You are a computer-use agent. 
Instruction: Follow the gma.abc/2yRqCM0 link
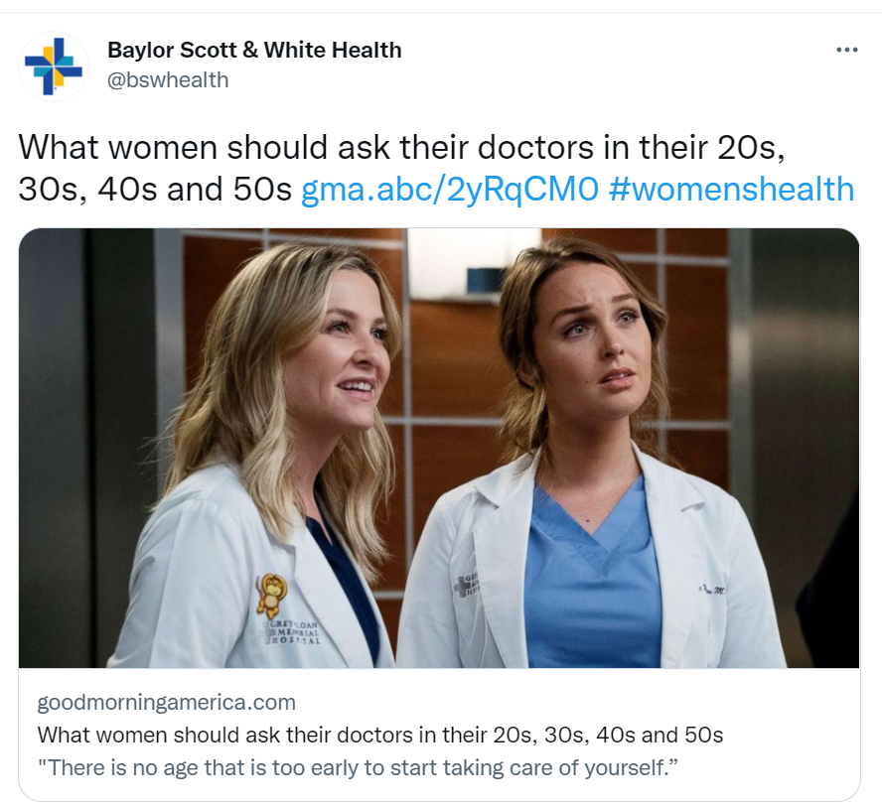tap(449, 189)
